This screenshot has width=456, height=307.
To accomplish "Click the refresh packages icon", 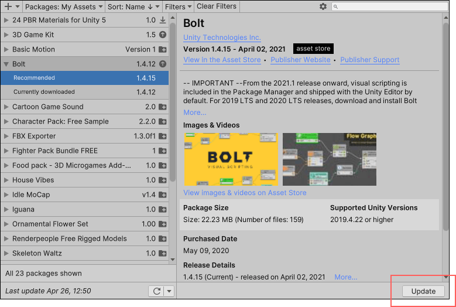I will coord(156,291).
